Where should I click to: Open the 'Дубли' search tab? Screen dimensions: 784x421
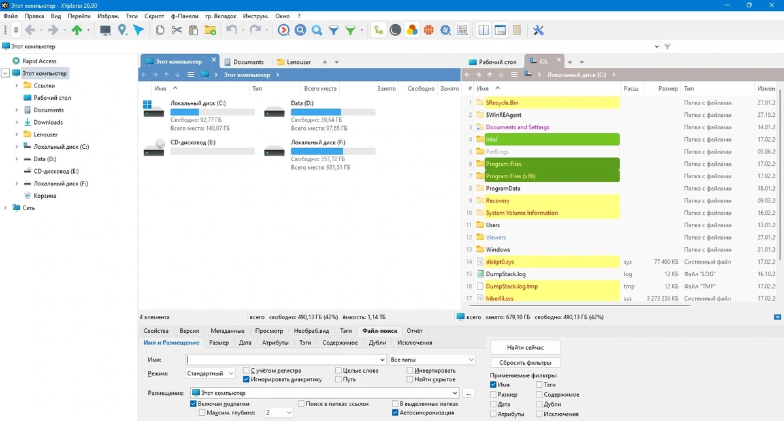point(378,343)
